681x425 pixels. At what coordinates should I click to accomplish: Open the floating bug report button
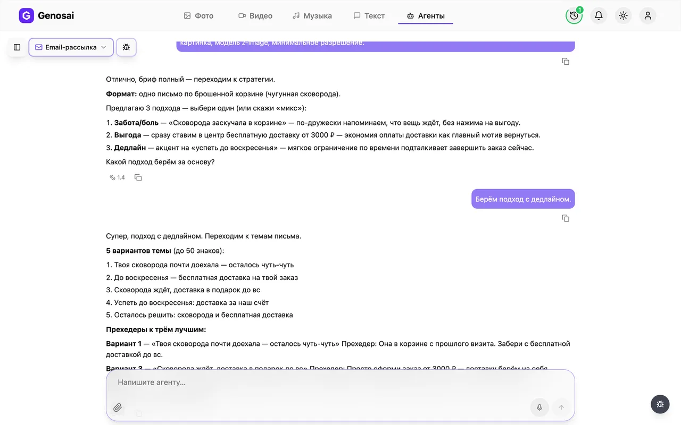660,404
